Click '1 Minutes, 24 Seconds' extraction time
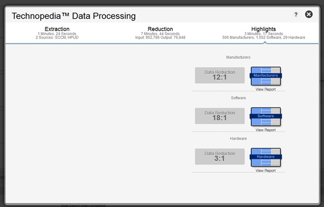324x207 pixels. click(x=57, y=34)
